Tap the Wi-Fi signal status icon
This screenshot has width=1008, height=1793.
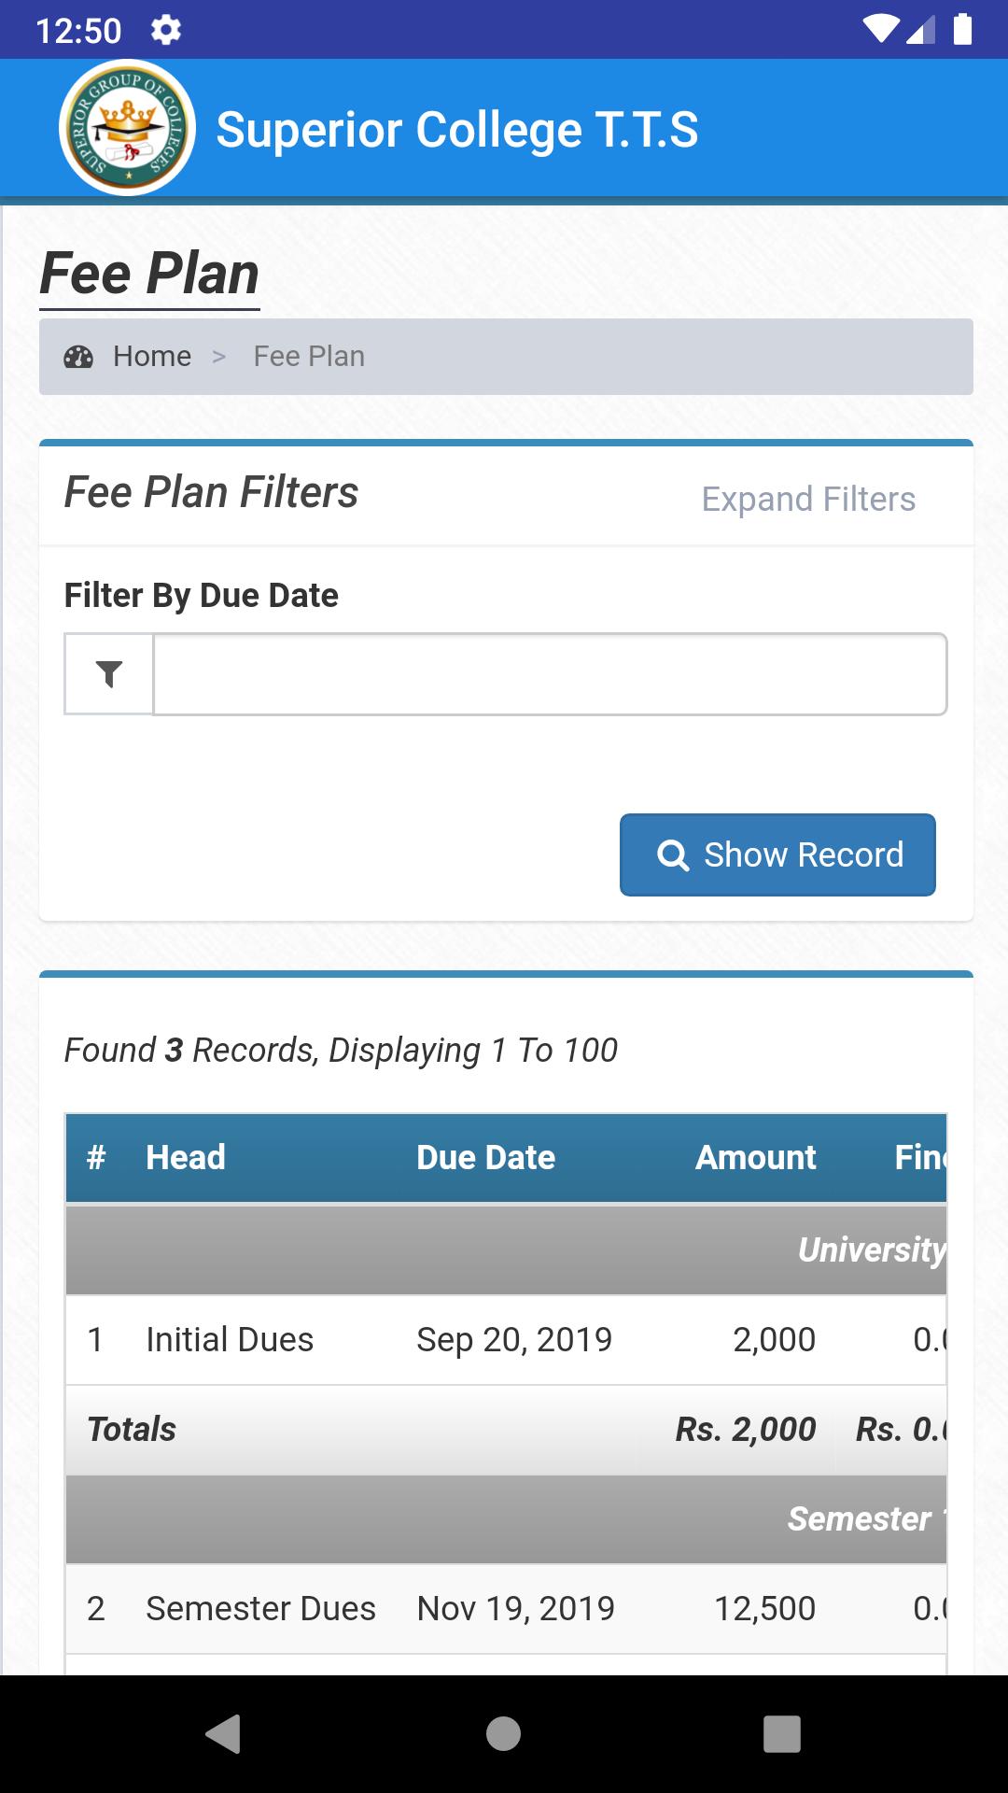point(881,30)
